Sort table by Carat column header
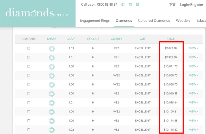This screenshot has height=134, width=206. point(71,39)
